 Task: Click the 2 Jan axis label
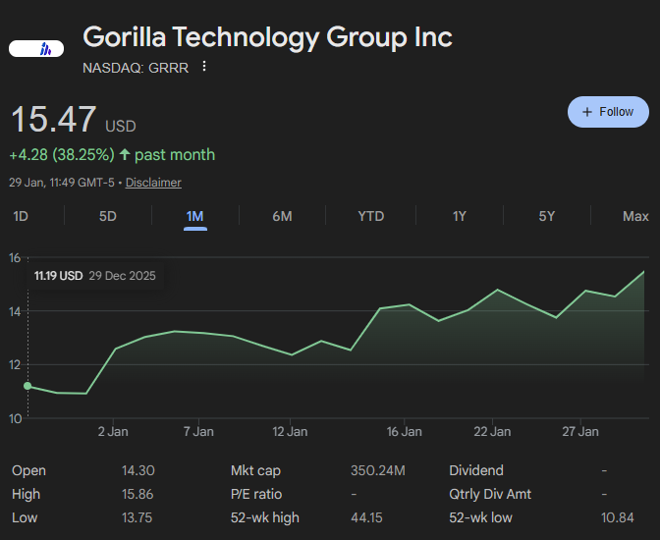[x=113, y=431]
